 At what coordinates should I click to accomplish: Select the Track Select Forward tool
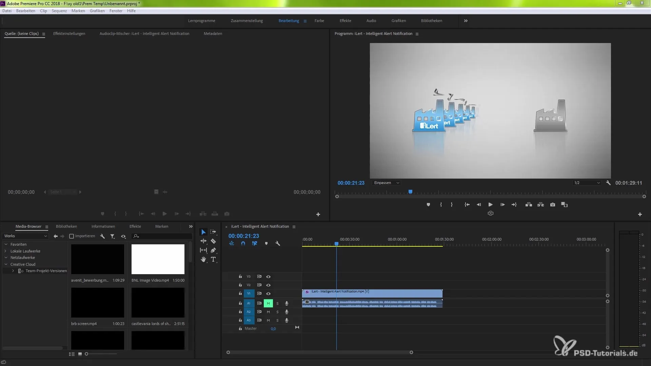click(213, 232)
